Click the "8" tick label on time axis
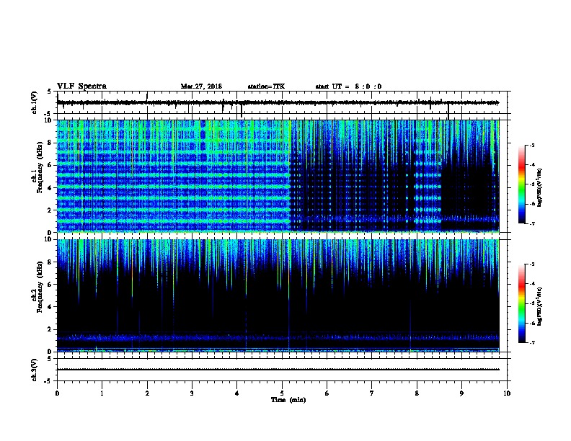The height and width of the screenshot is (441, 571). 417,393
